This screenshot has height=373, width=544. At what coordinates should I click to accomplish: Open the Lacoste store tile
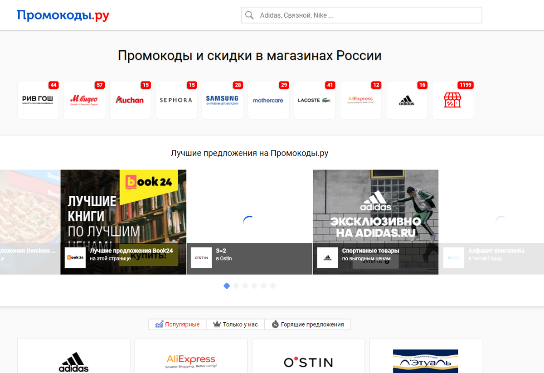(x=315, y=100)
